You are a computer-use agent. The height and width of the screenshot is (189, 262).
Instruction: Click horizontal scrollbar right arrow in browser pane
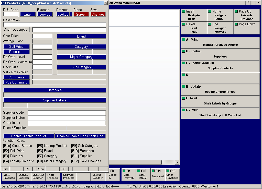(x=177, y=162)
